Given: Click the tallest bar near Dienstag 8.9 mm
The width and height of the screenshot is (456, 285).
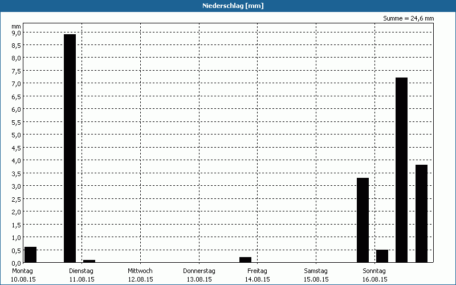Looking at the screenshot, I should tap(70, 148).
